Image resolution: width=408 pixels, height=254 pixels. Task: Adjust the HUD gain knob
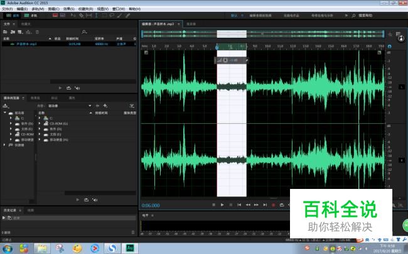click(x=225, y=60)
